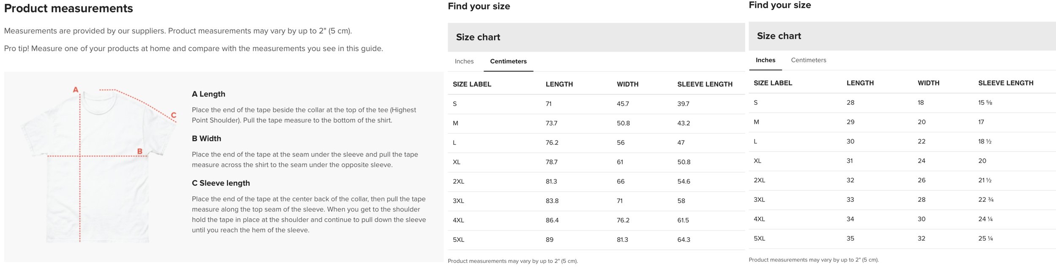Click the "B Width" heading
The height and width of the screenshot is (268, 1056).
[x=206, y=138]
